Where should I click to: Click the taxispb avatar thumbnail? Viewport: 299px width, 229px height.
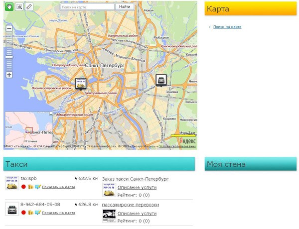(12, 183)
